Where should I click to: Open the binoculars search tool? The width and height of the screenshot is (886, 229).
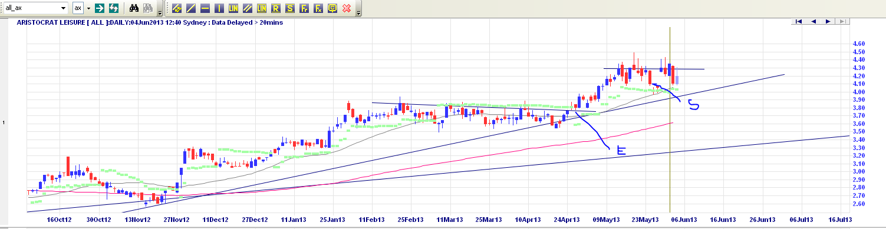[x=134, y=8]
